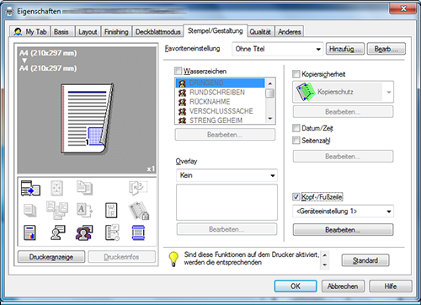Switch to the Layout tab
The image size is (421, 305).
point(88,32)
